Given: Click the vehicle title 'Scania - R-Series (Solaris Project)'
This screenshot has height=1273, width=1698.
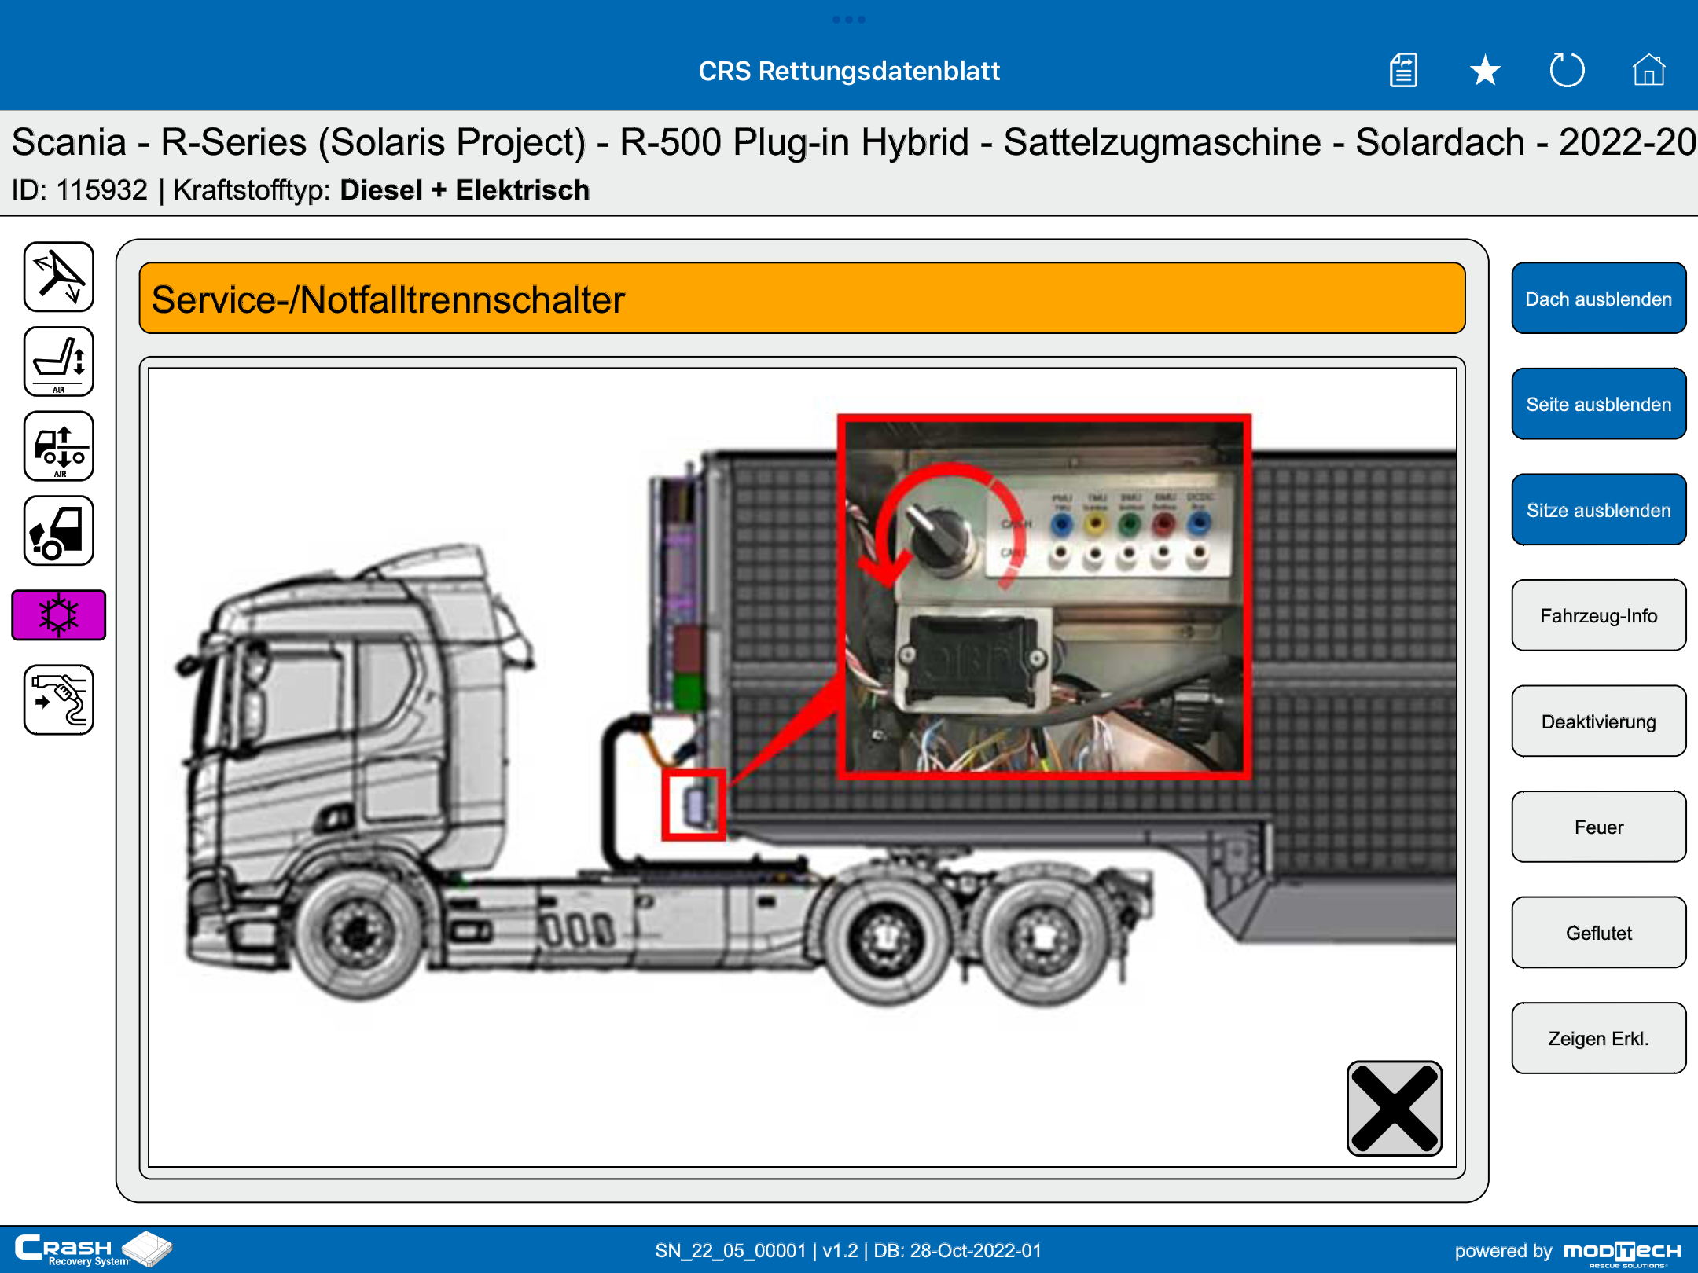Looking at the screenshot, I should [299, 142].
